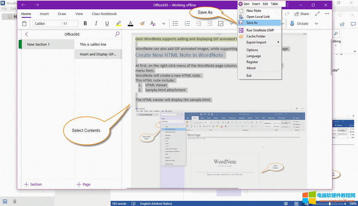Add a new Page
The image size is (358, 206).
84,184
